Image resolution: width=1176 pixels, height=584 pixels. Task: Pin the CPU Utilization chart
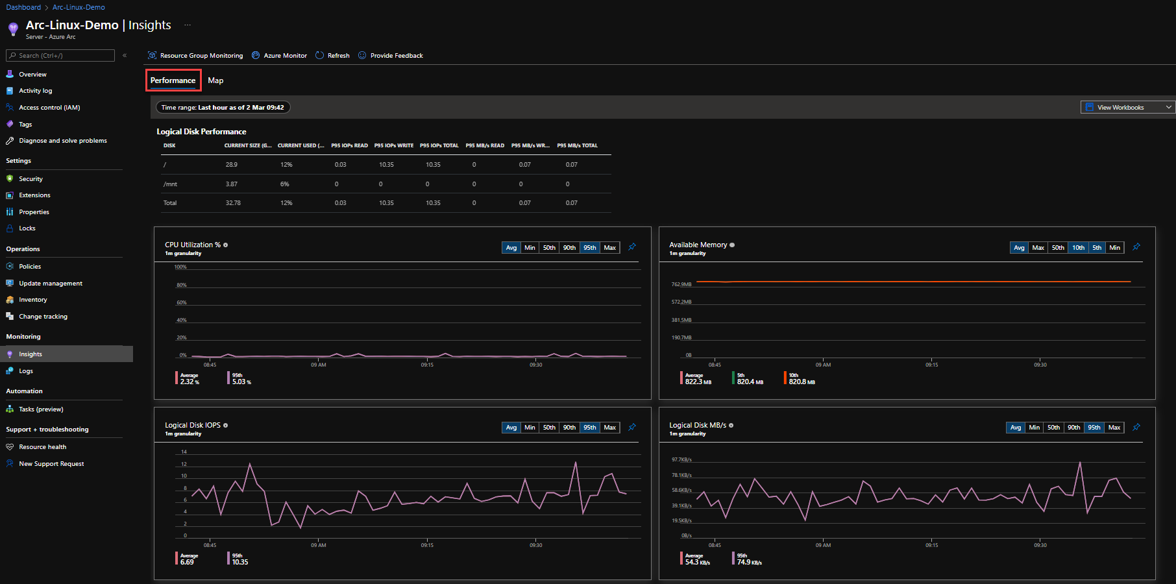tap(632, 247)
